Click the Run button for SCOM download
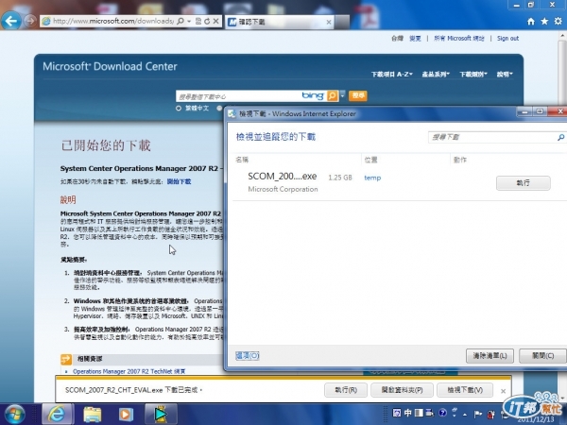The image size is (567, 425). [x=524, y=183]
